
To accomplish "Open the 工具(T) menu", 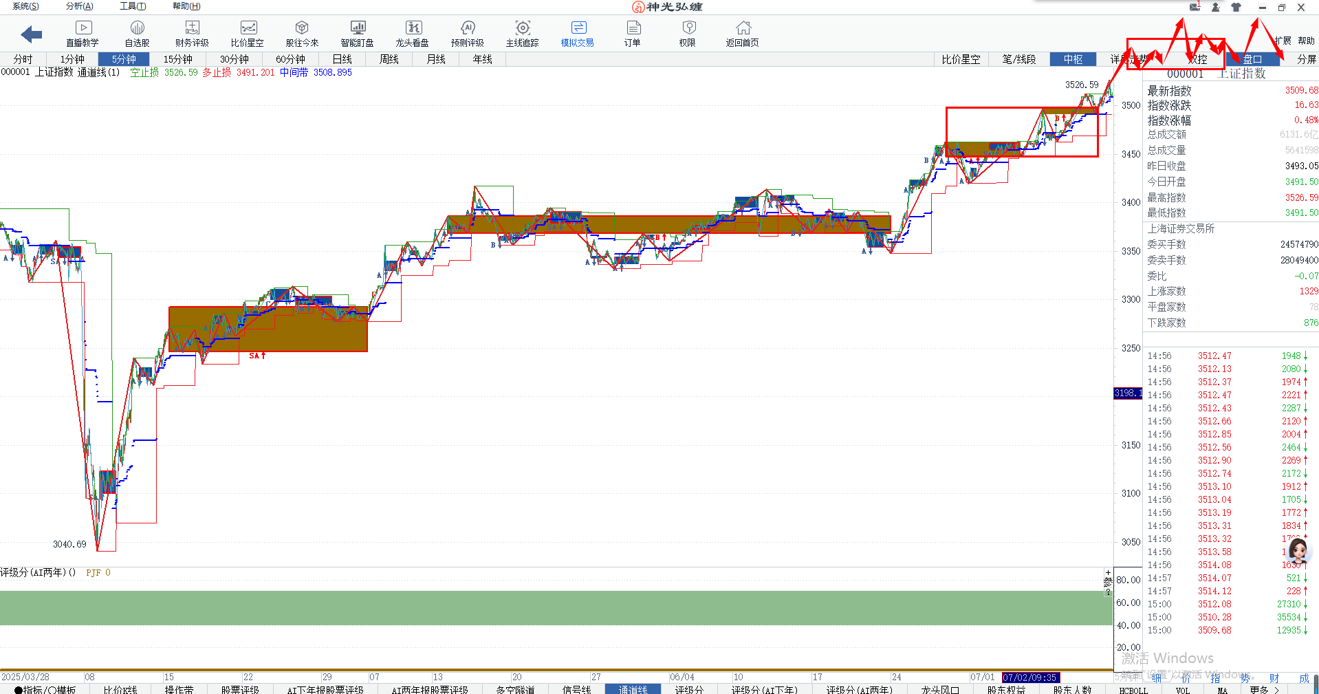I will click(x=133, y=6).
